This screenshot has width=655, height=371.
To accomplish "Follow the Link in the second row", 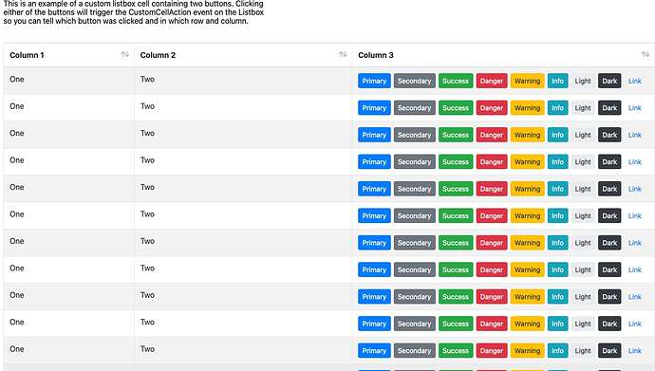I will click(x=634, y=108).
